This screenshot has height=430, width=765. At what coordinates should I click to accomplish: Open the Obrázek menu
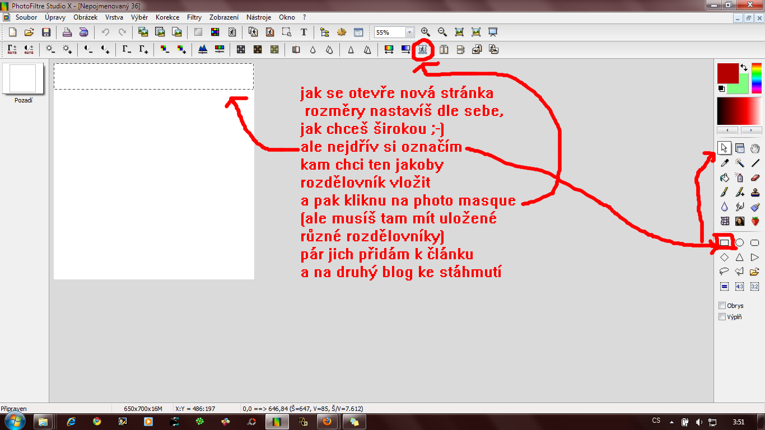86,17
